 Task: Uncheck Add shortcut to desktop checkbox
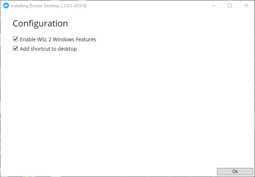click(16, 49)
